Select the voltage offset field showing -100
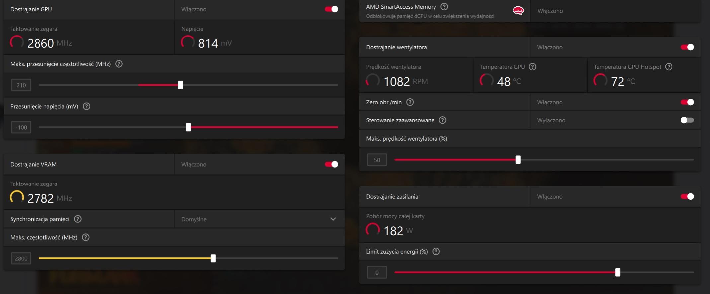 (21, 127)
